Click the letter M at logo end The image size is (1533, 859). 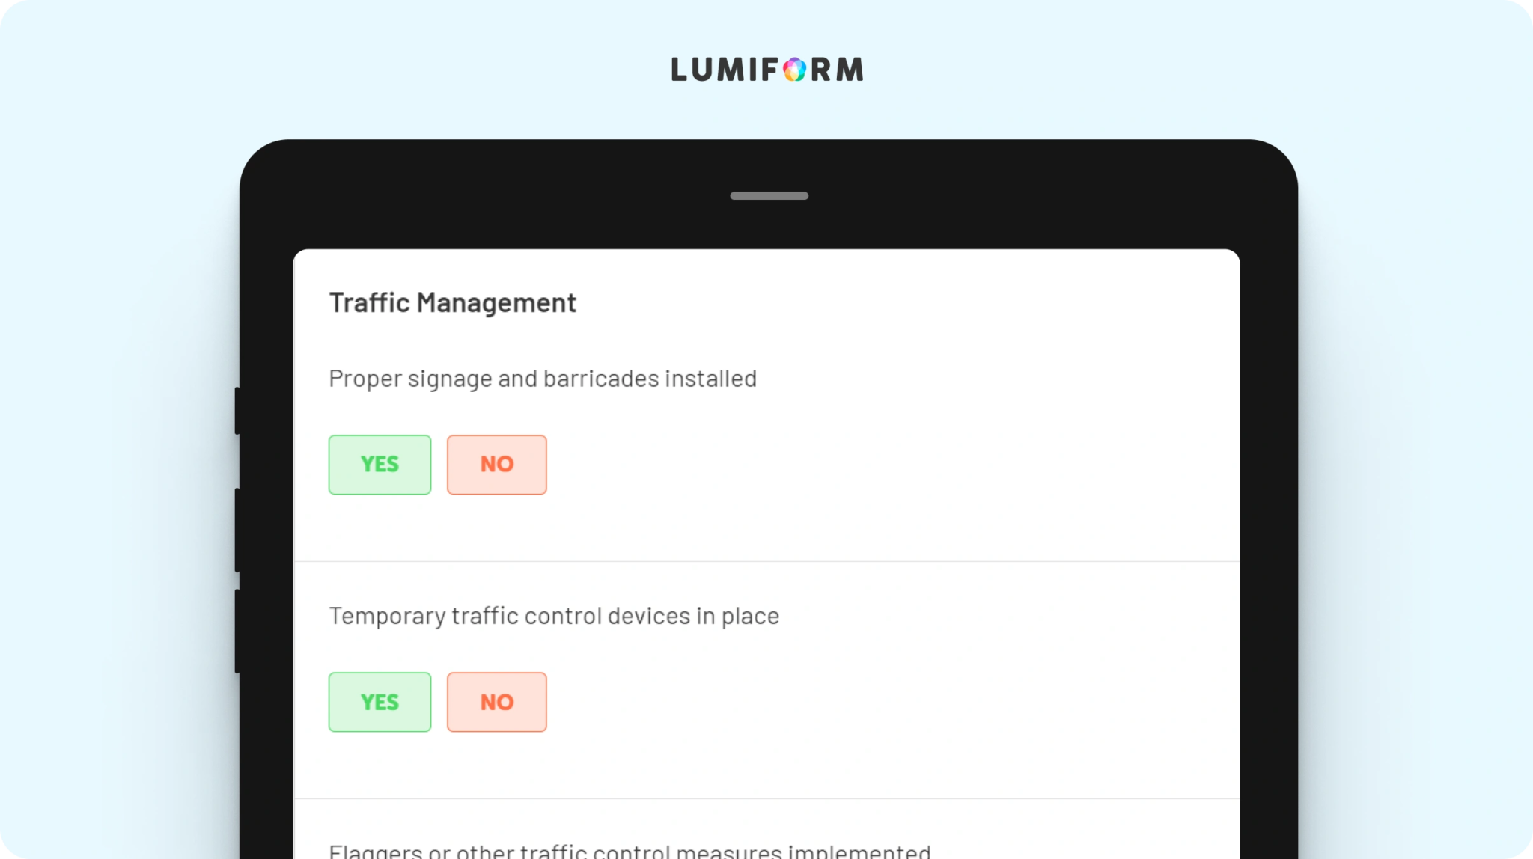pos(850,70)
